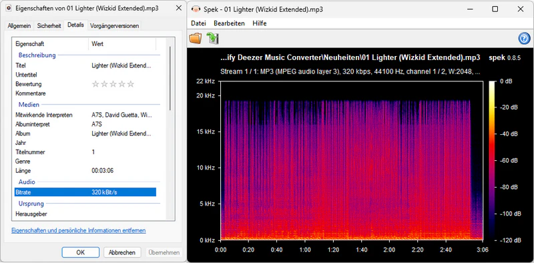Viewport: 534px width, 263px height.
Task: Open the Hilfe menu in Spek
Action: [260, 23]
